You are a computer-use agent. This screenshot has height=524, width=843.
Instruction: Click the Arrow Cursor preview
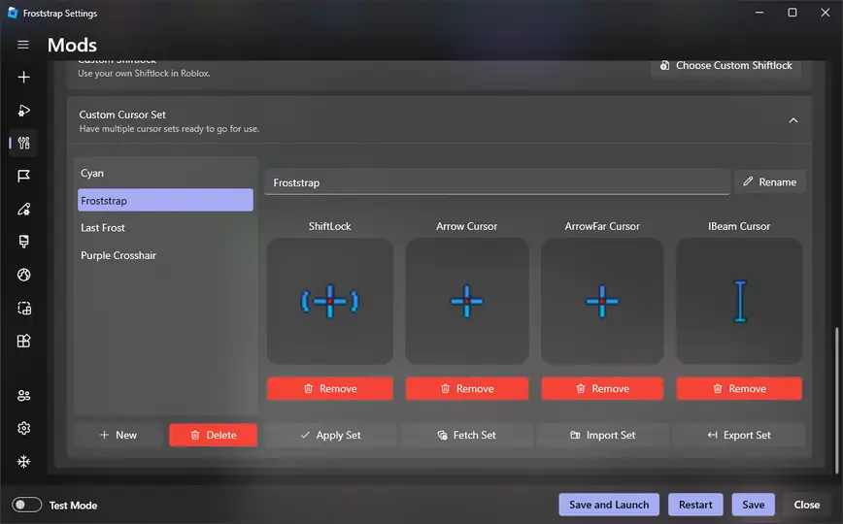click(x=466, y=301)
